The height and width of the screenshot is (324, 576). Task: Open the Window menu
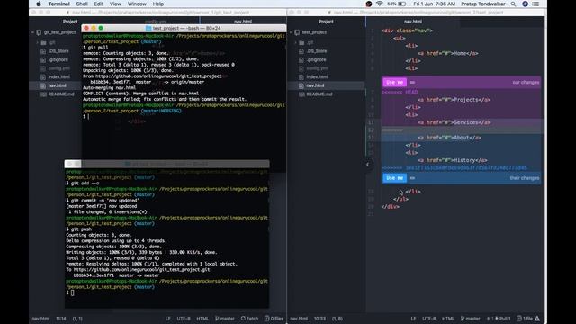coord(137,4)
